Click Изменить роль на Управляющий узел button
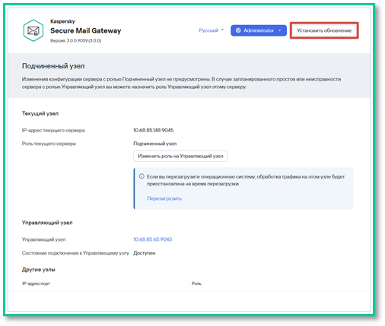385x326 pixels. (x=180, y=156)
